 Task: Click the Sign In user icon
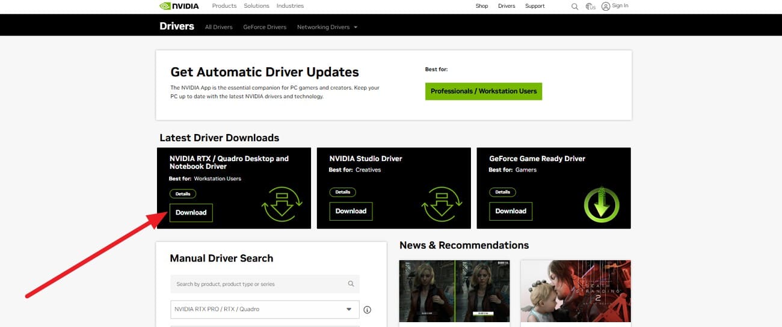(x=606, y=6)
